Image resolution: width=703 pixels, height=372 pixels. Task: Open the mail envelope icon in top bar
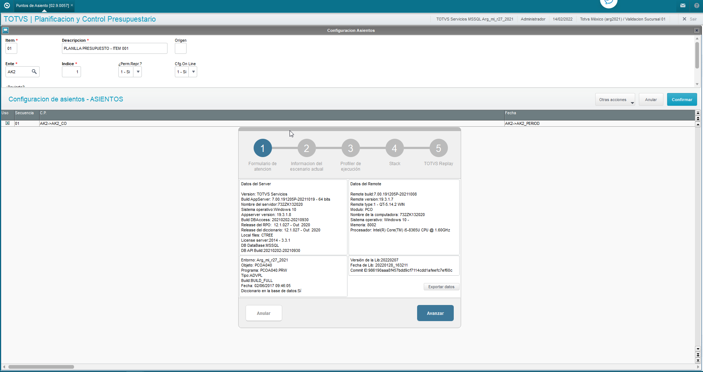[683, 5]
